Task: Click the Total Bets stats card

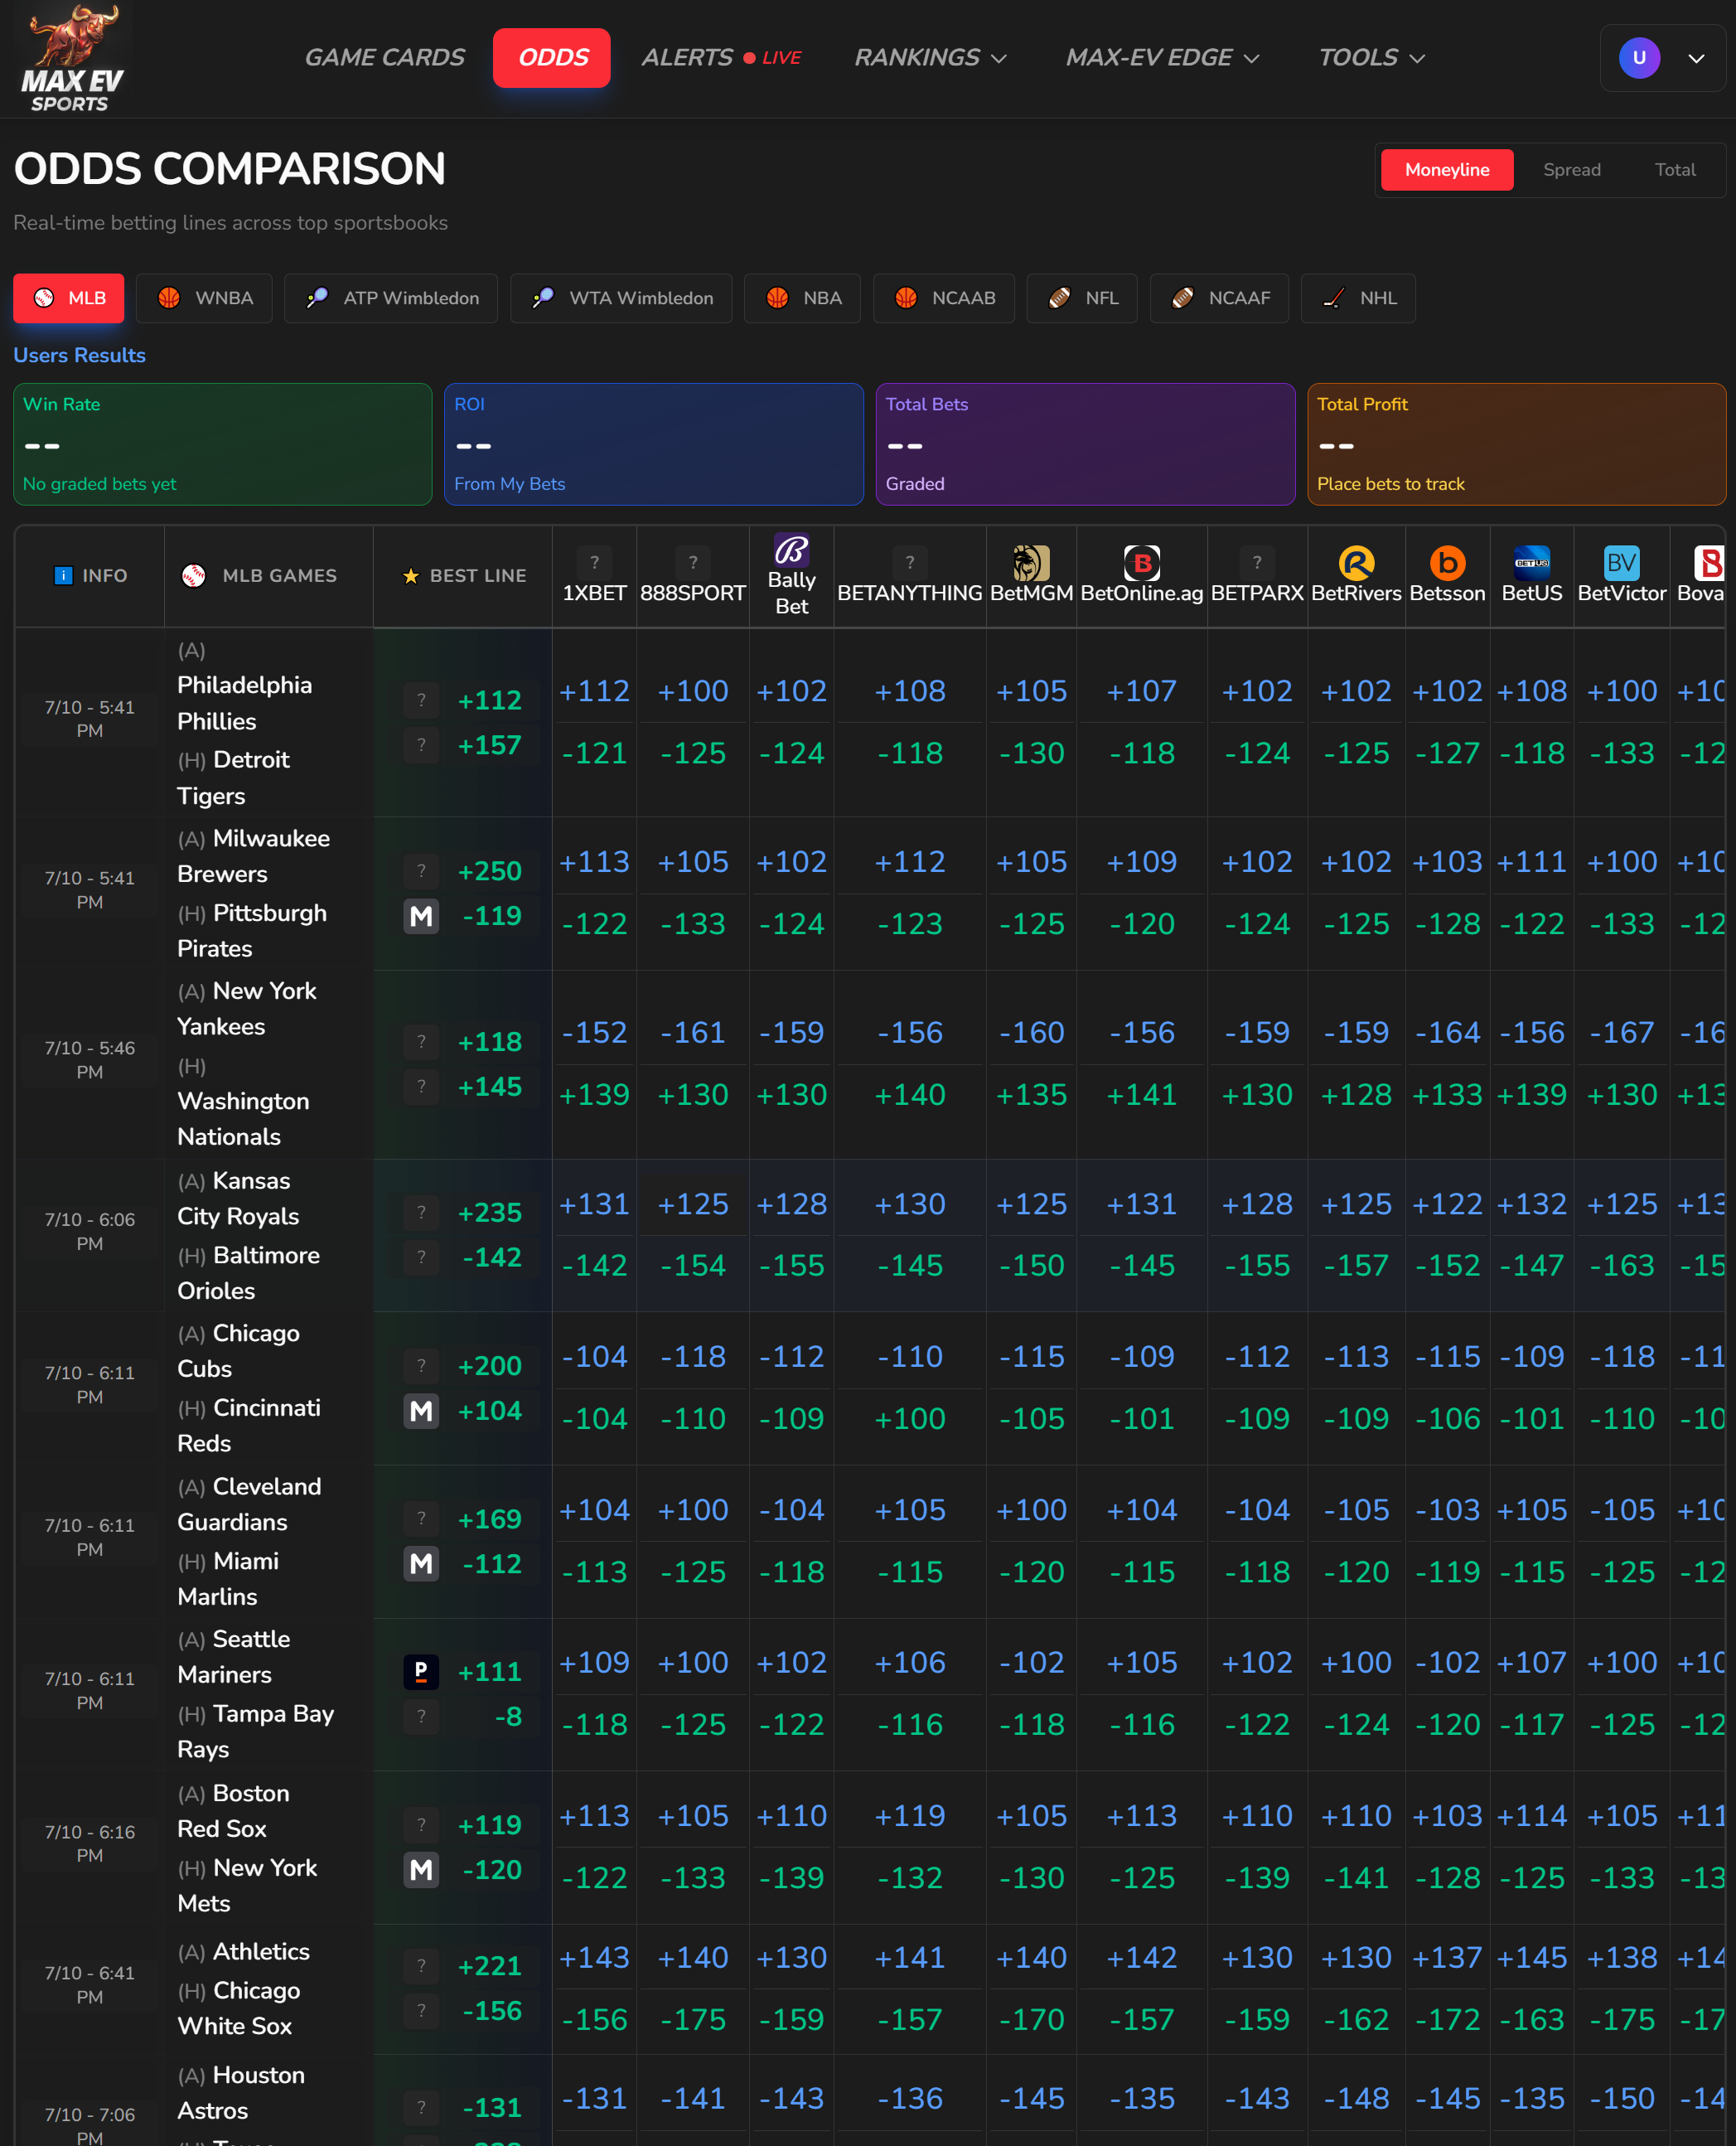Action: click(x=1086, y=444)
